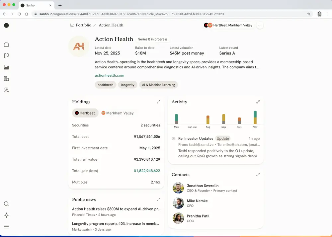Open the Chrome profile avatar
Viewport: 332px width, 237px height.
point(319,14)
